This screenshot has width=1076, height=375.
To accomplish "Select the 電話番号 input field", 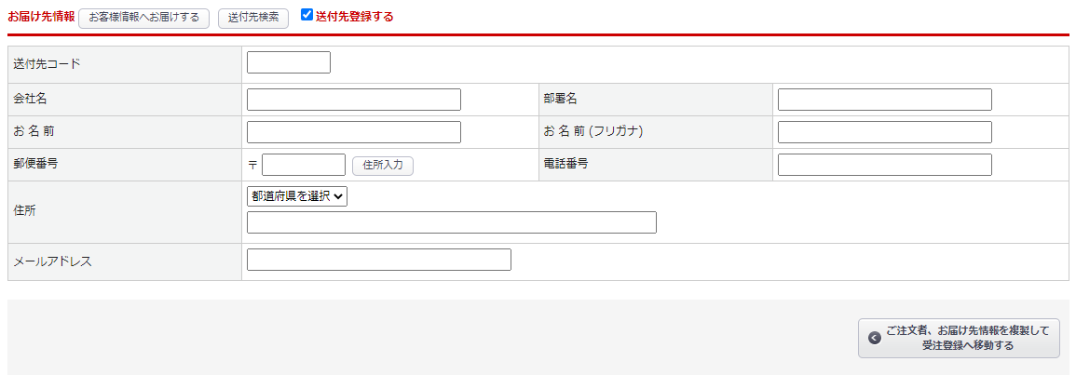I will (884, 165).
